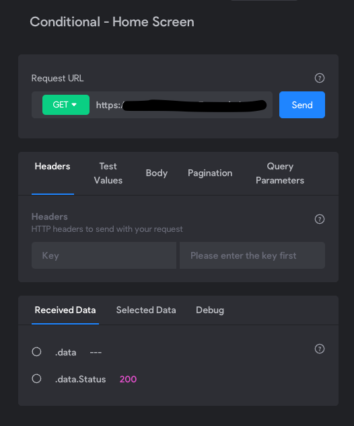The height and width of the screenshot is (426, 354).
Task: Select the .data radio button
Action: pyautogui.click(x=36, y=352)
